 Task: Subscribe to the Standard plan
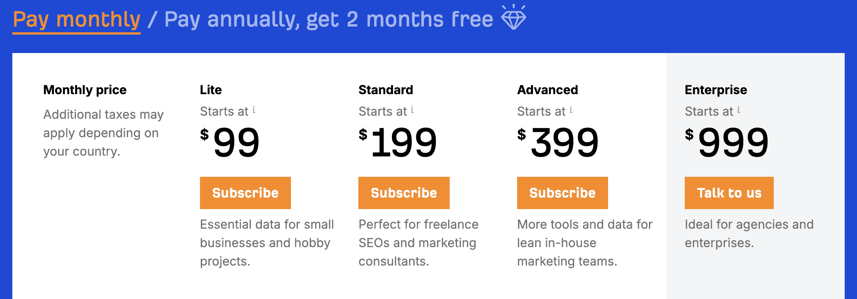pyautogui.click(x=404, y=193)
